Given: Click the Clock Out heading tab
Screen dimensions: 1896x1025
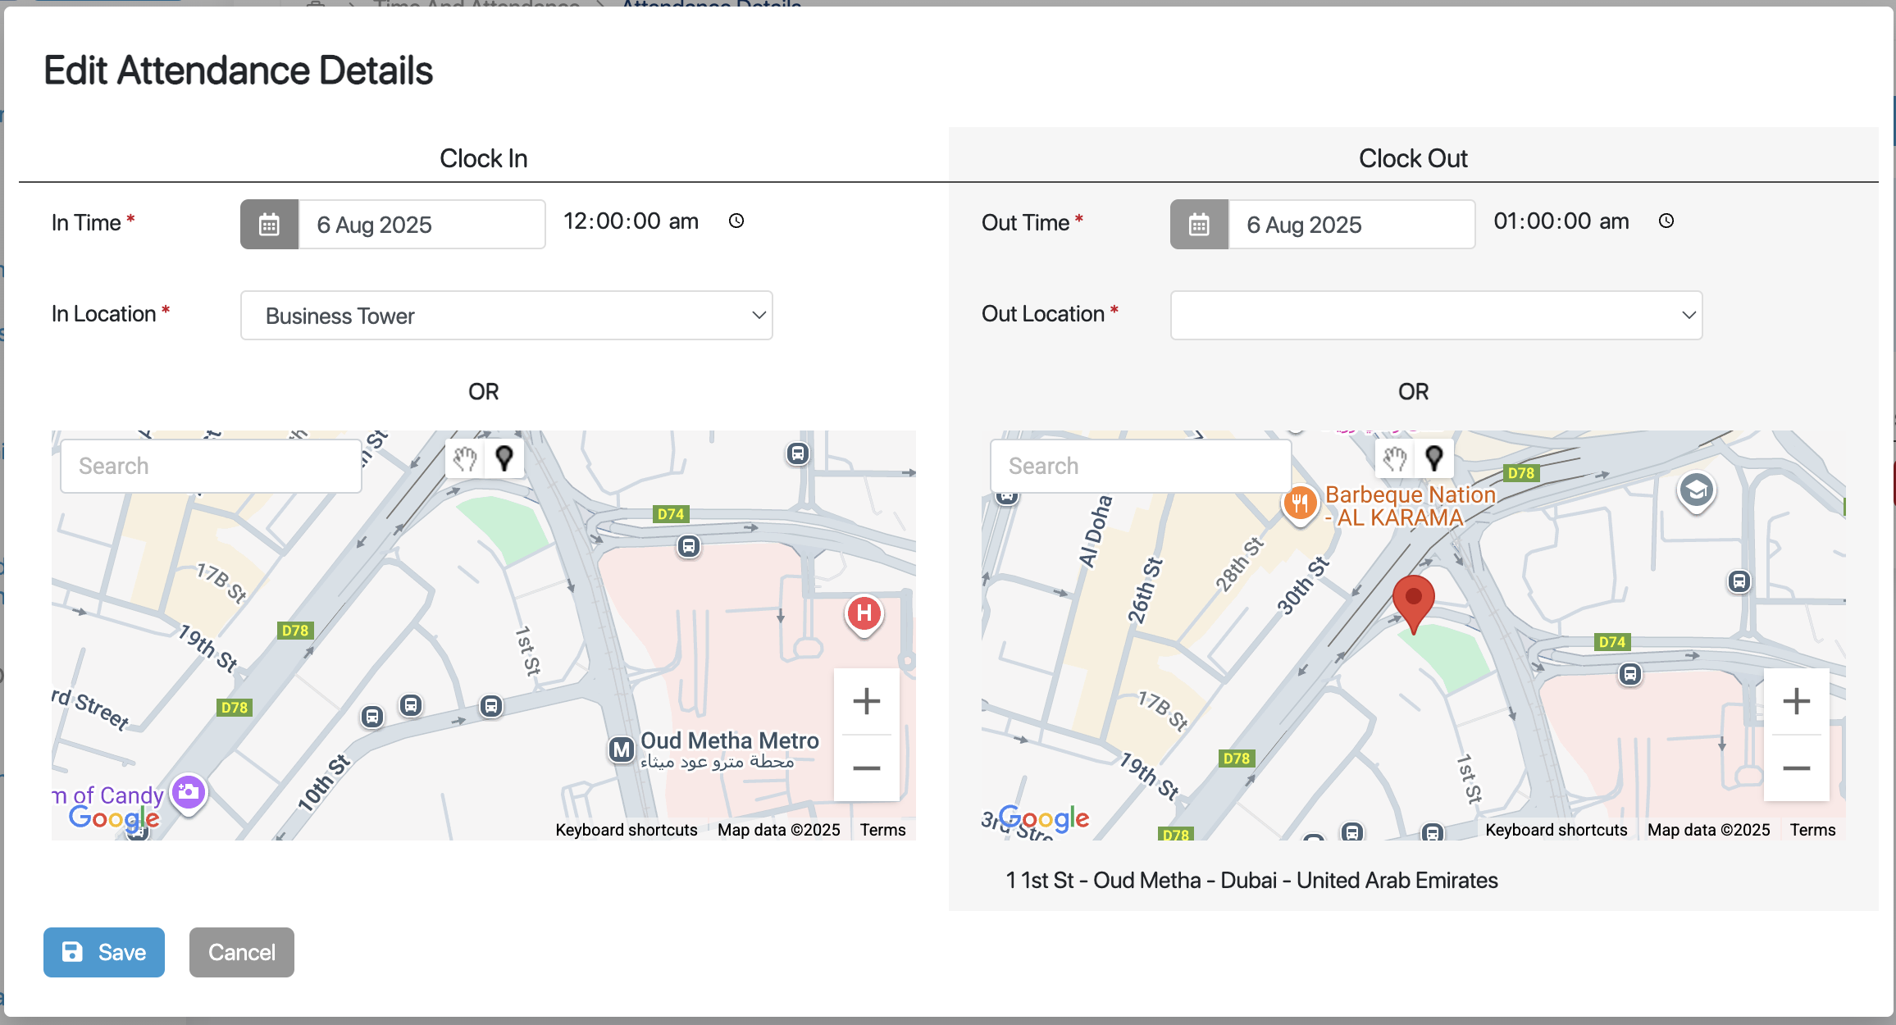Looking at the screenshot, I should pyautogui.click(x=1413, y=158).
